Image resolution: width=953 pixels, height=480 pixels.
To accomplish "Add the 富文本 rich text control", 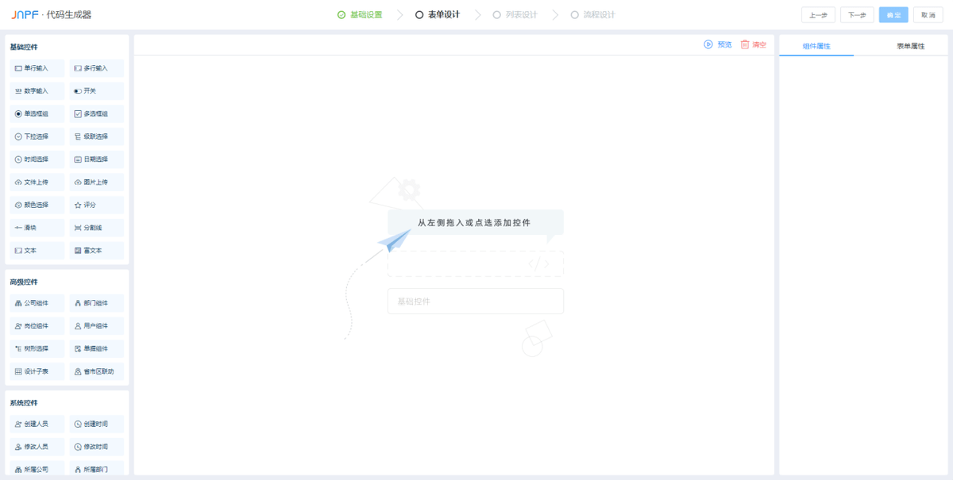I will (96, 251).
